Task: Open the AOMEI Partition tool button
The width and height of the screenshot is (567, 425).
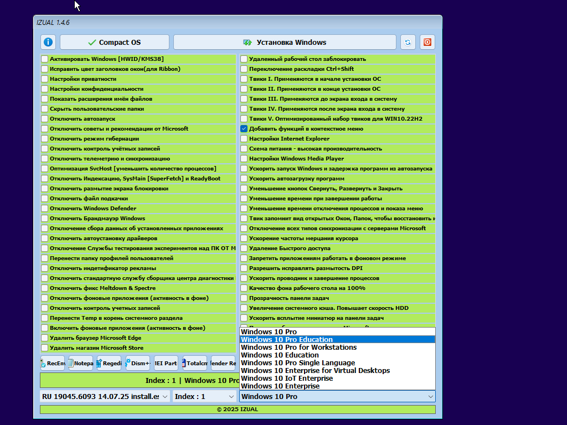Action: 166,363
